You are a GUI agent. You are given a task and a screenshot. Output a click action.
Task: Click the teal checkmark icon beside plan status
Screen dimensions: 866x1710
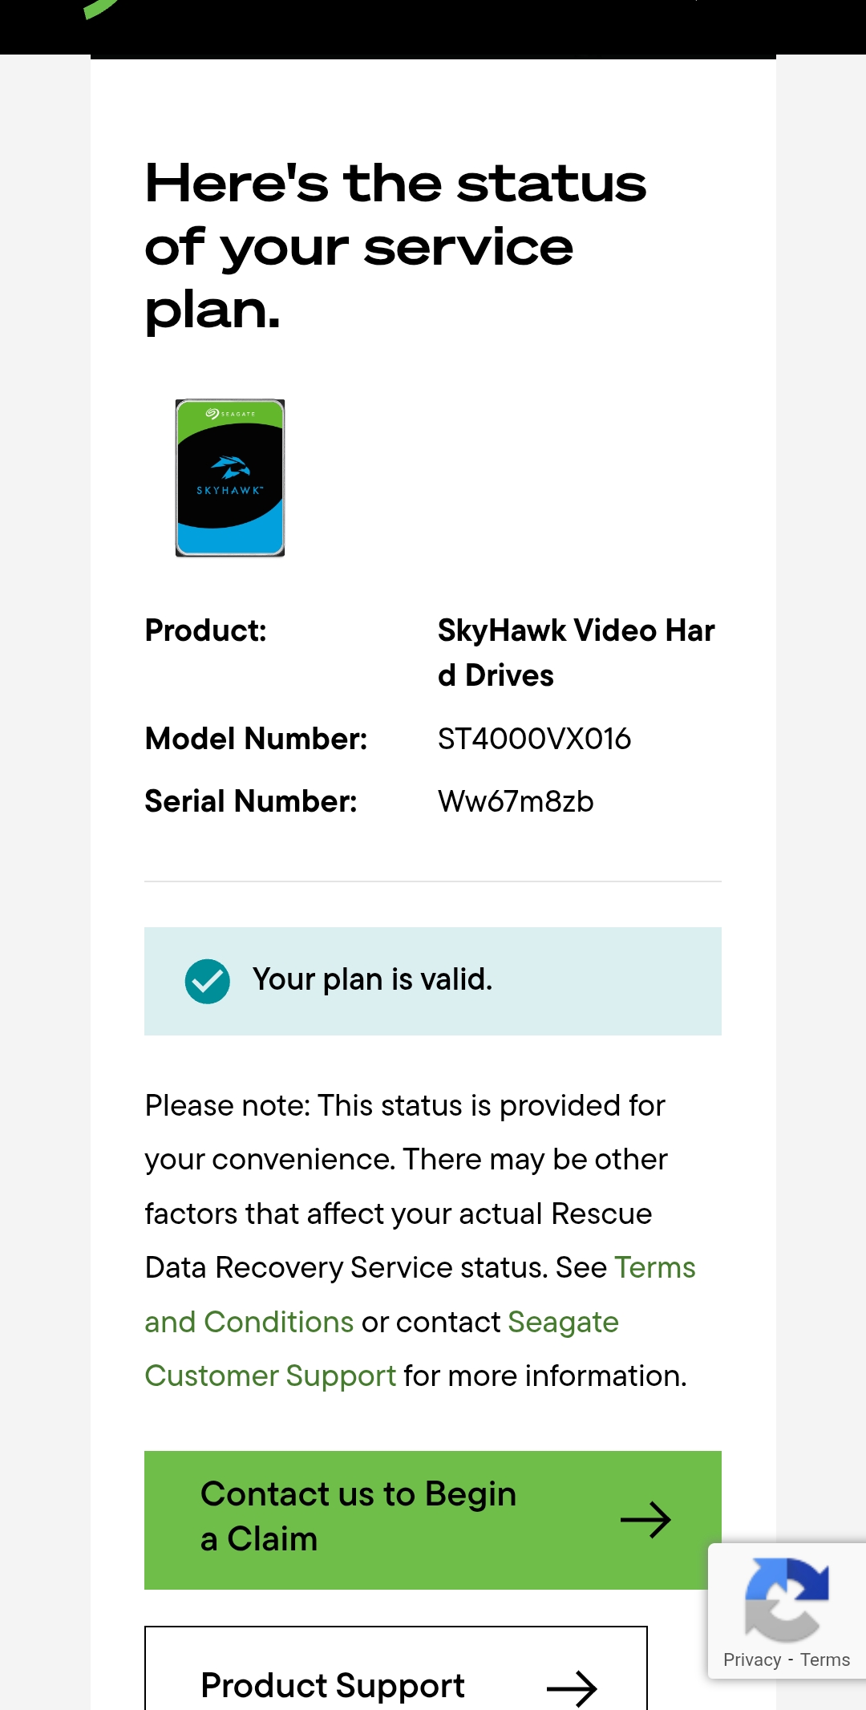[x=207, y=981]
